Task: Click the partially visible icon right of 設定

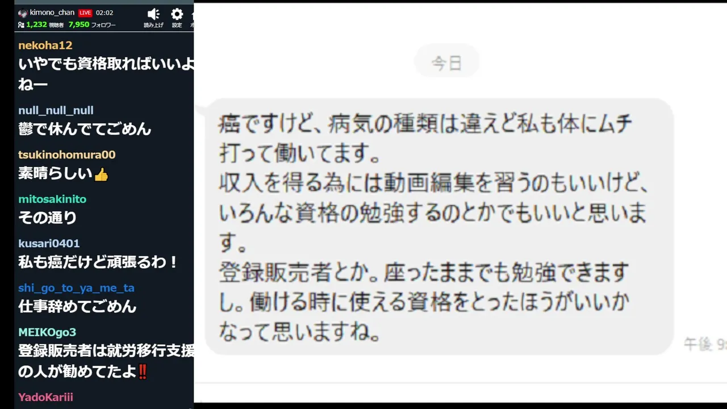Action: pyautogui.click(x=192, y=14)
